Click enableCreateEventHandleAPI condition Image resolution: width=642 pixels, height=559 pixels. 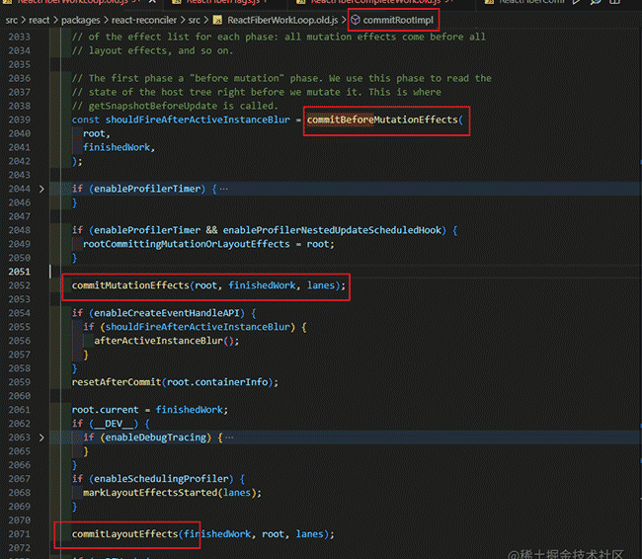(167, 313)
